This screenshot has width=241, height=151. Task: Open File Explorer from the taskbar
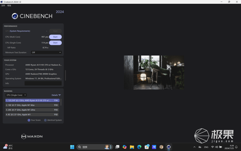pyautogui.click(x=132, y=147)
